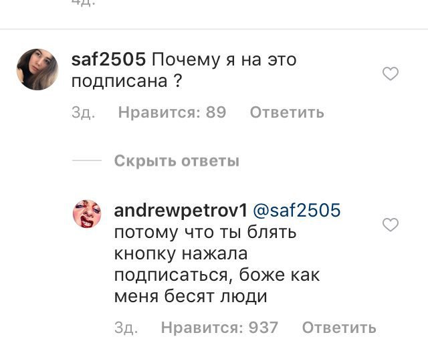Tap the heart icon on andrewpetrov1's reply

pos(391,225)
